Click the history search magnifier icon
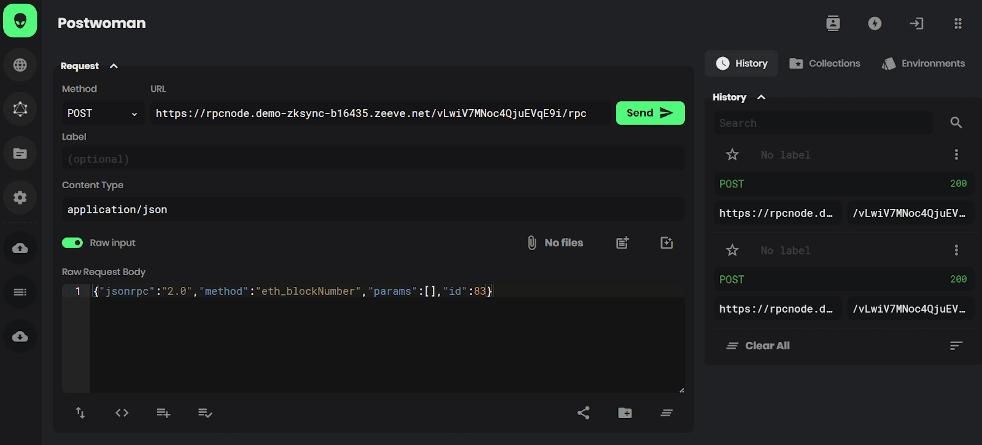Screen dimensions: 982x445 (956, 123)
